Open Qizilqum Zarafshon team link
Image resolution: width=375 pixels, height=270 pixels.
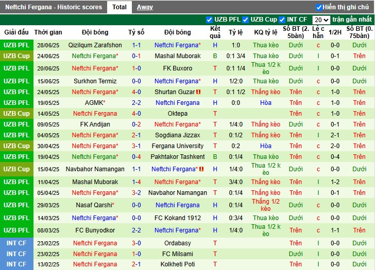95,45
